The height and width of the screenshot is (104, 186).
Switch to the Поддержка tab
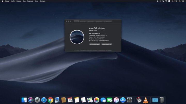pos(99,21)
